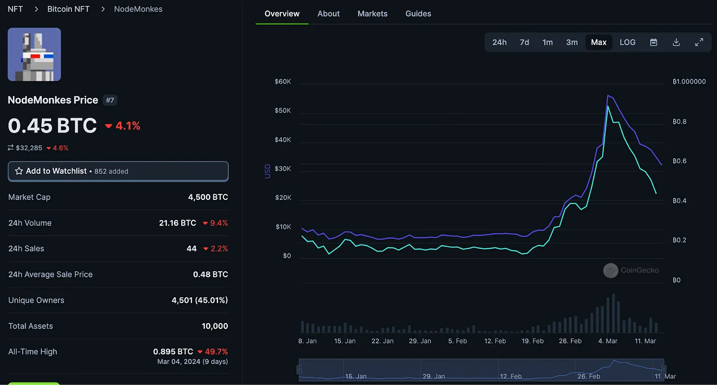Select Max chart range
717x385 pixels.
point(598,42)
